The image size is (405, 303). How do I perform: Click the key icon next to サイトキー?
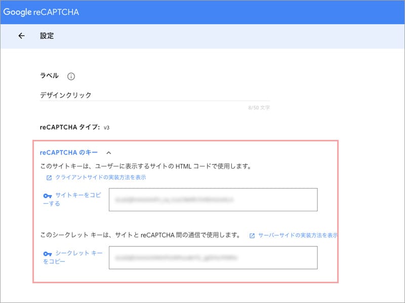(48, 196)
